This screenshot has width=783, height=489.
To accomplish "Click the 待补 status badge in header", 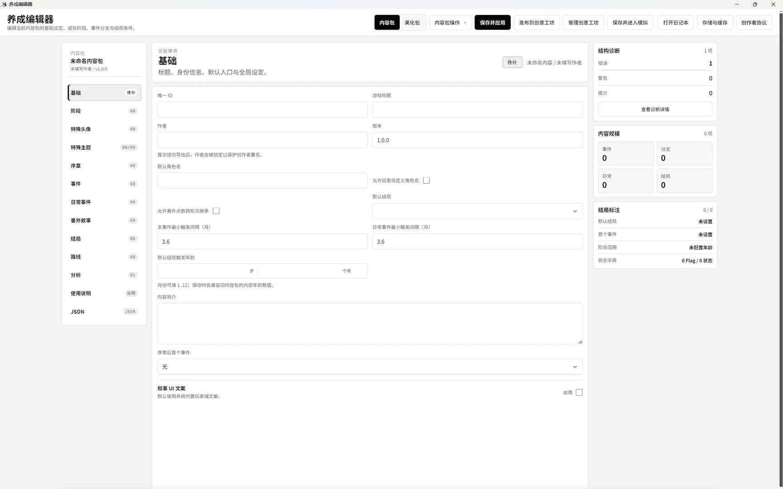I will [x=512, y=62].
